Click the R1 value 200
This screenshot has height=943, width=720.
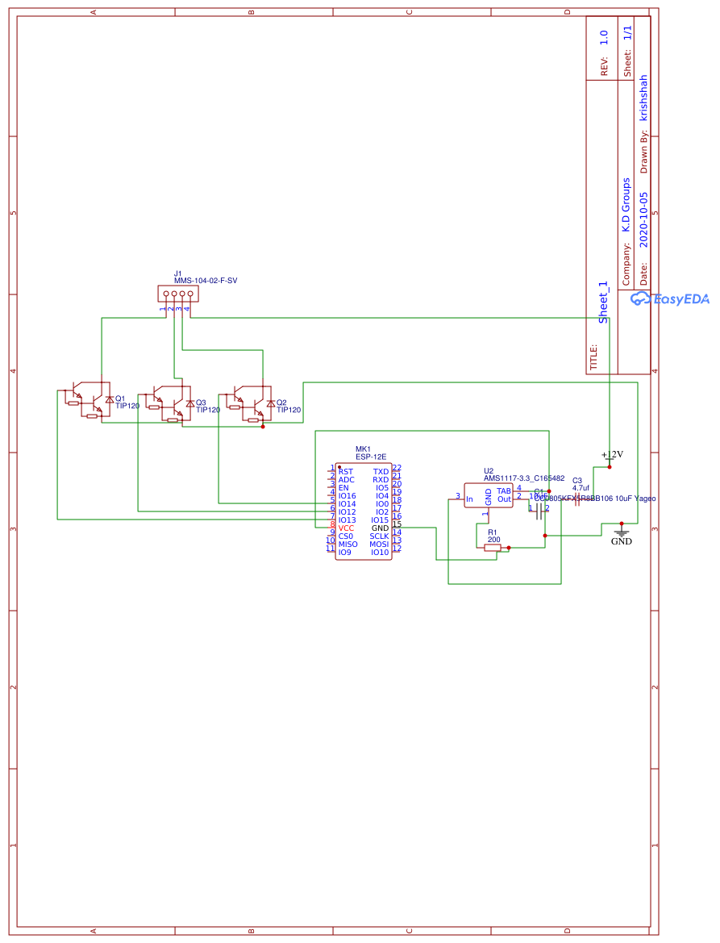click(494, 540)
